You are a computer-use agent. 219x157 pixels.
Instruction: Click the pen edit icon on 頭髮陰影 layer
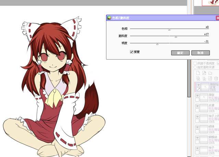[x=198, y=89]
